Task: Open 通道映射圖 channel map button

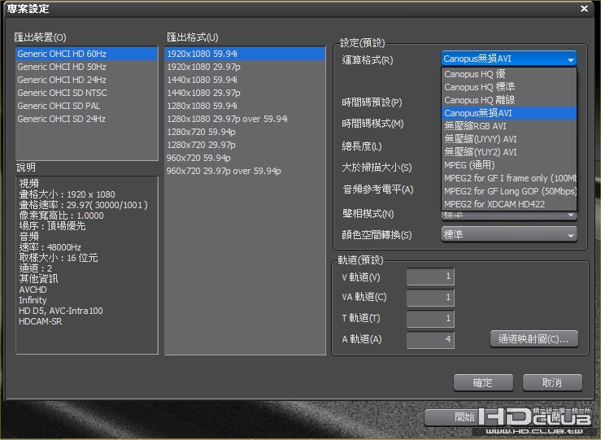Action: (x=534, y=339)
